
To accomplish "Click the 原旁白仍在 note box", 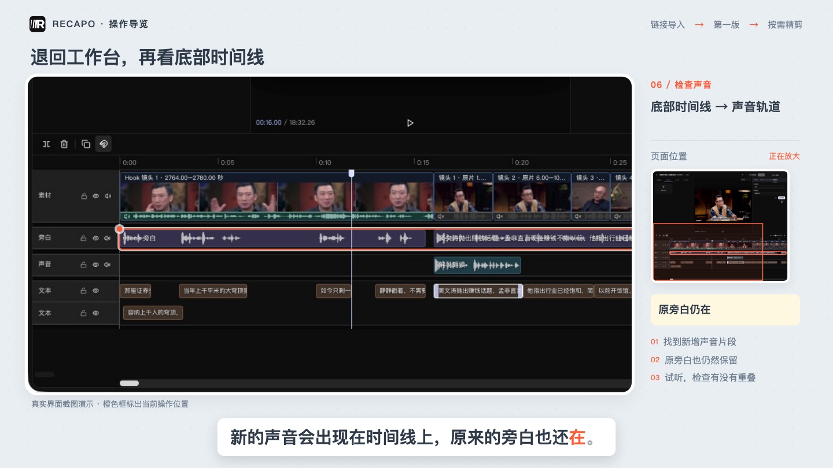I will point(725,310).
